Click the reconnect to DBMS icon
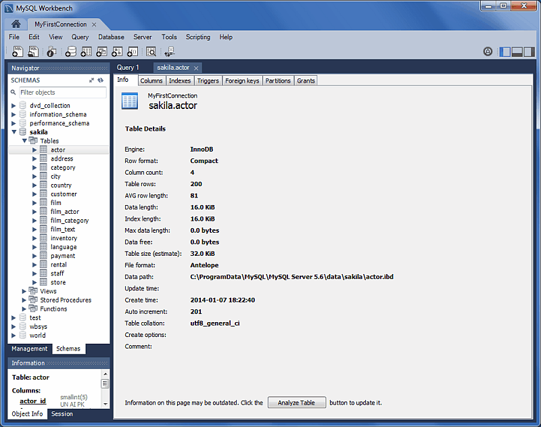 169,51
